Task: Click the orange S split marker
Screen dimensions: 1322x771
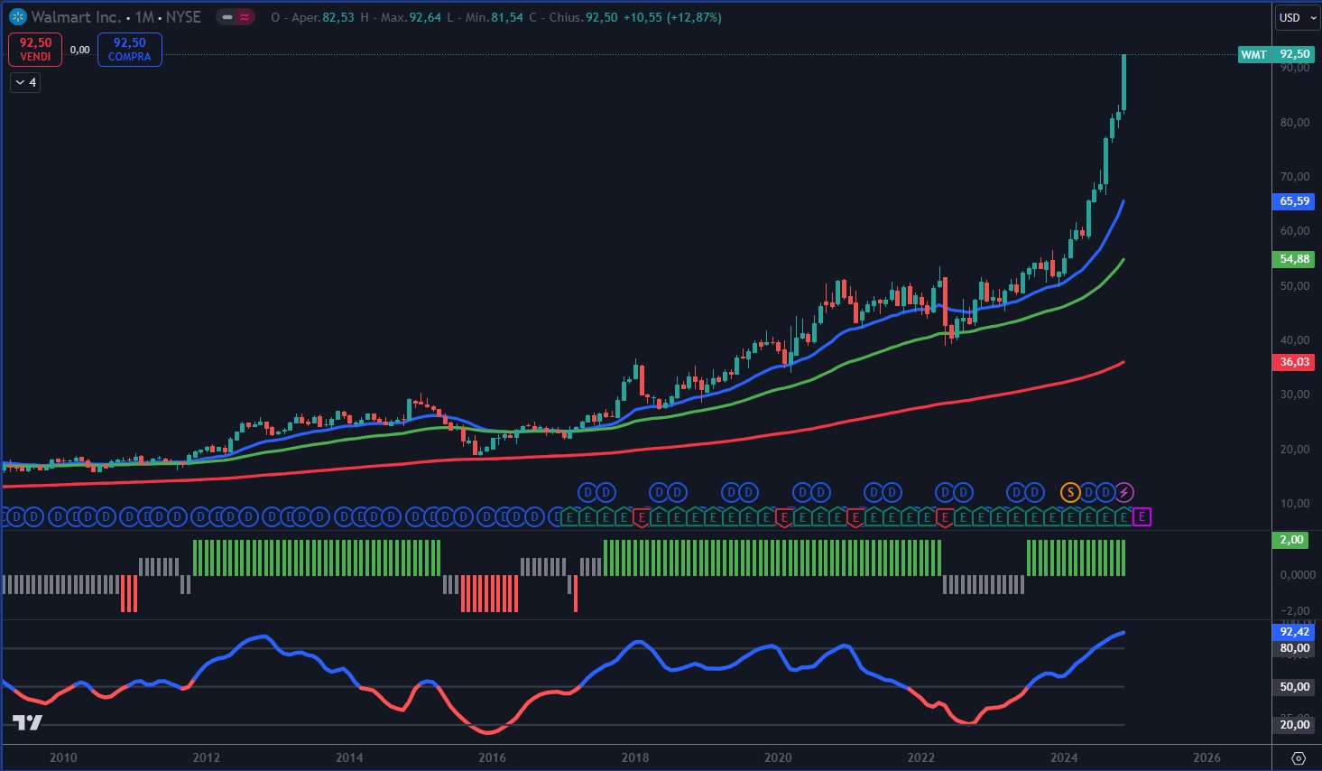Action: click(1069, 492)
